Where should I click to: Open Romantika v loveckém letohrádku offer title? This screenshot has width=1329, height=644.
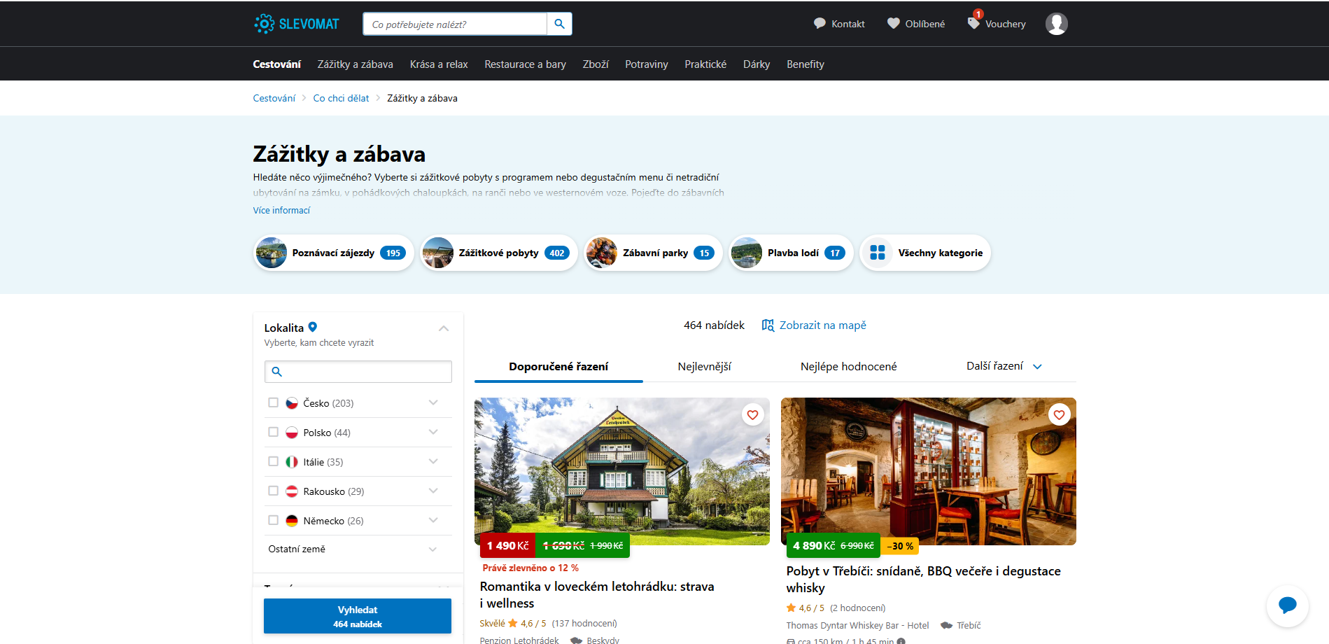[597, 595]
